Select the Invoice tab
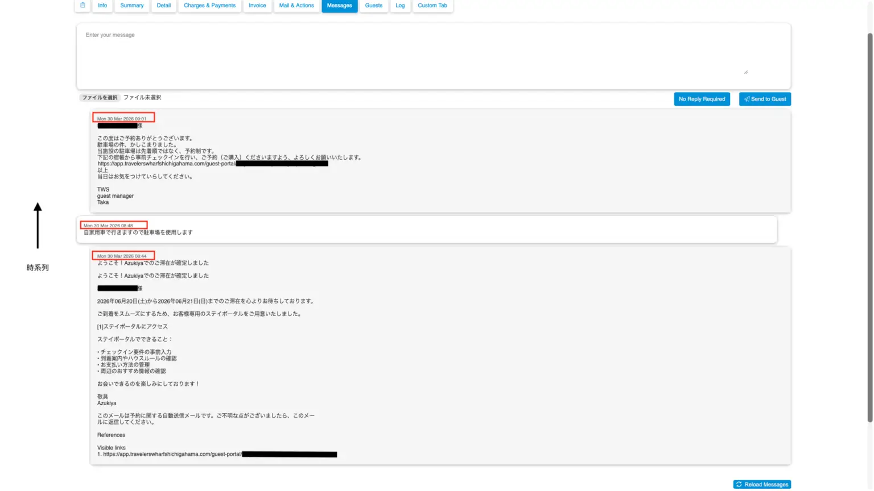This screenshot has width=874, height=491. (x=257, y=6)
